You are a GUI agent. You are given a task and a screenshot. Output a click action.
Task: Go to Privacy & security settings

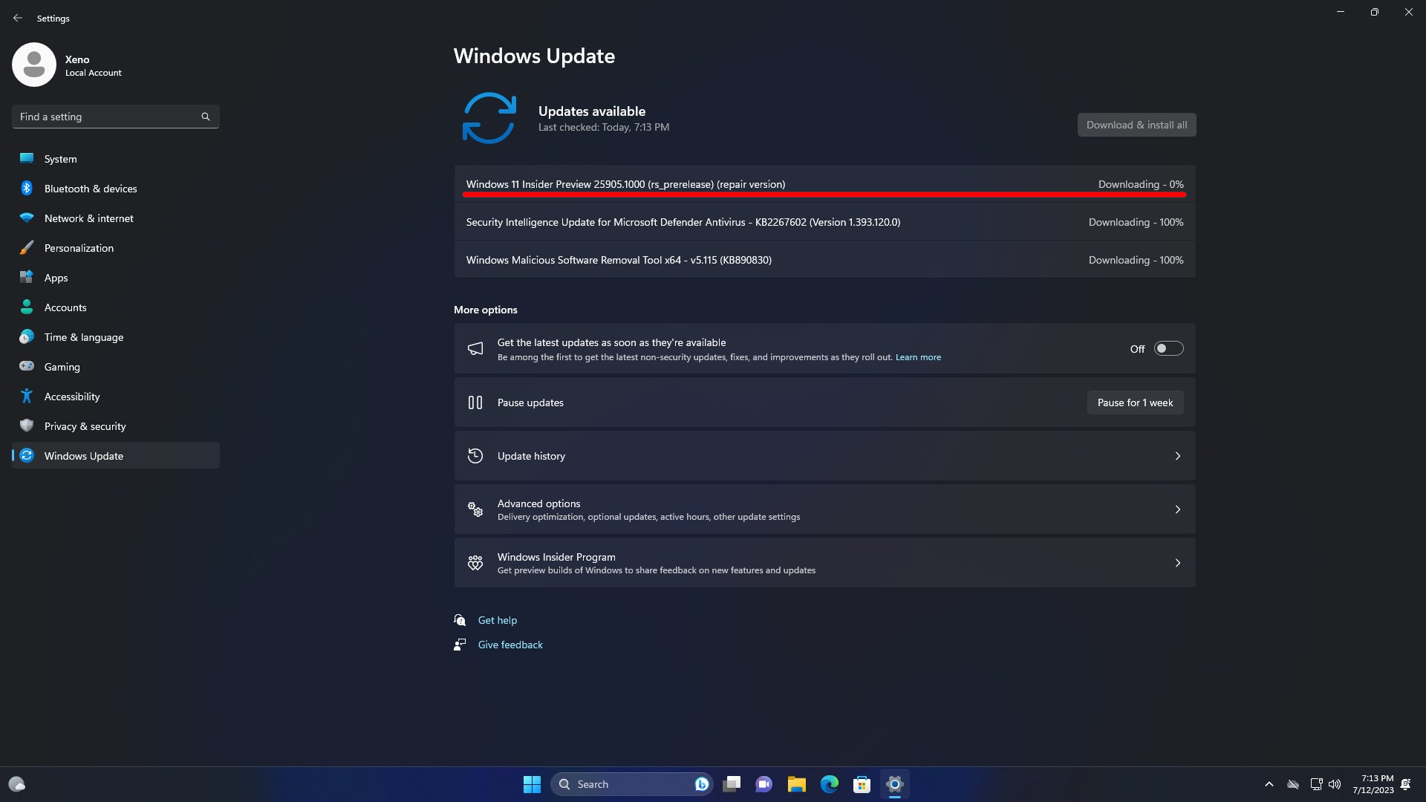(x=116, y=426)
